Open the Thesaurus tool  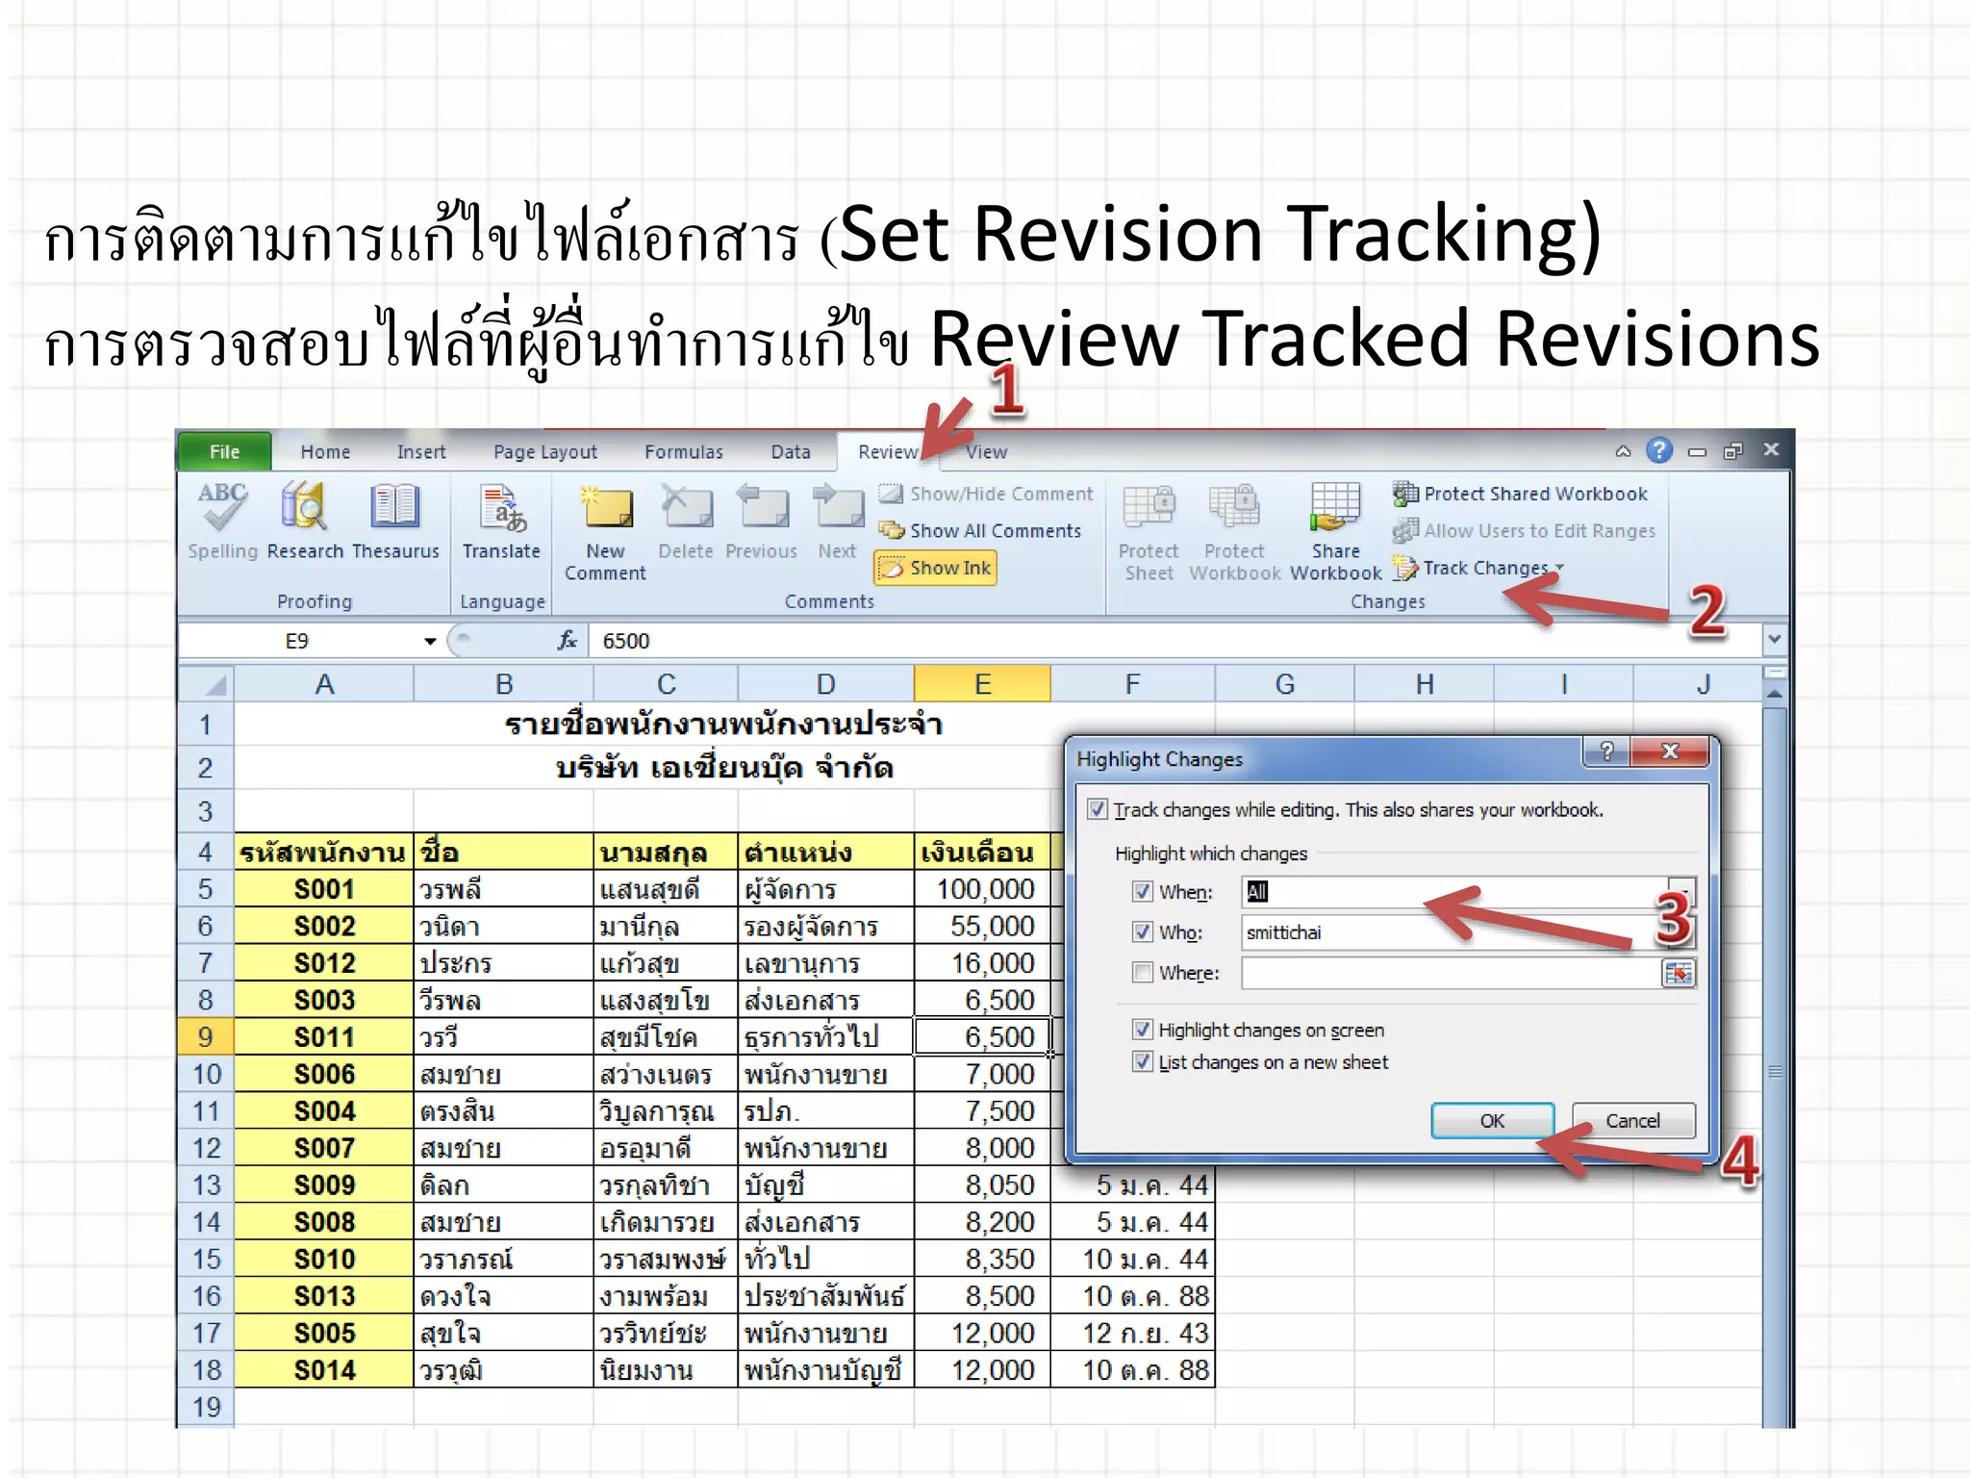395,521
